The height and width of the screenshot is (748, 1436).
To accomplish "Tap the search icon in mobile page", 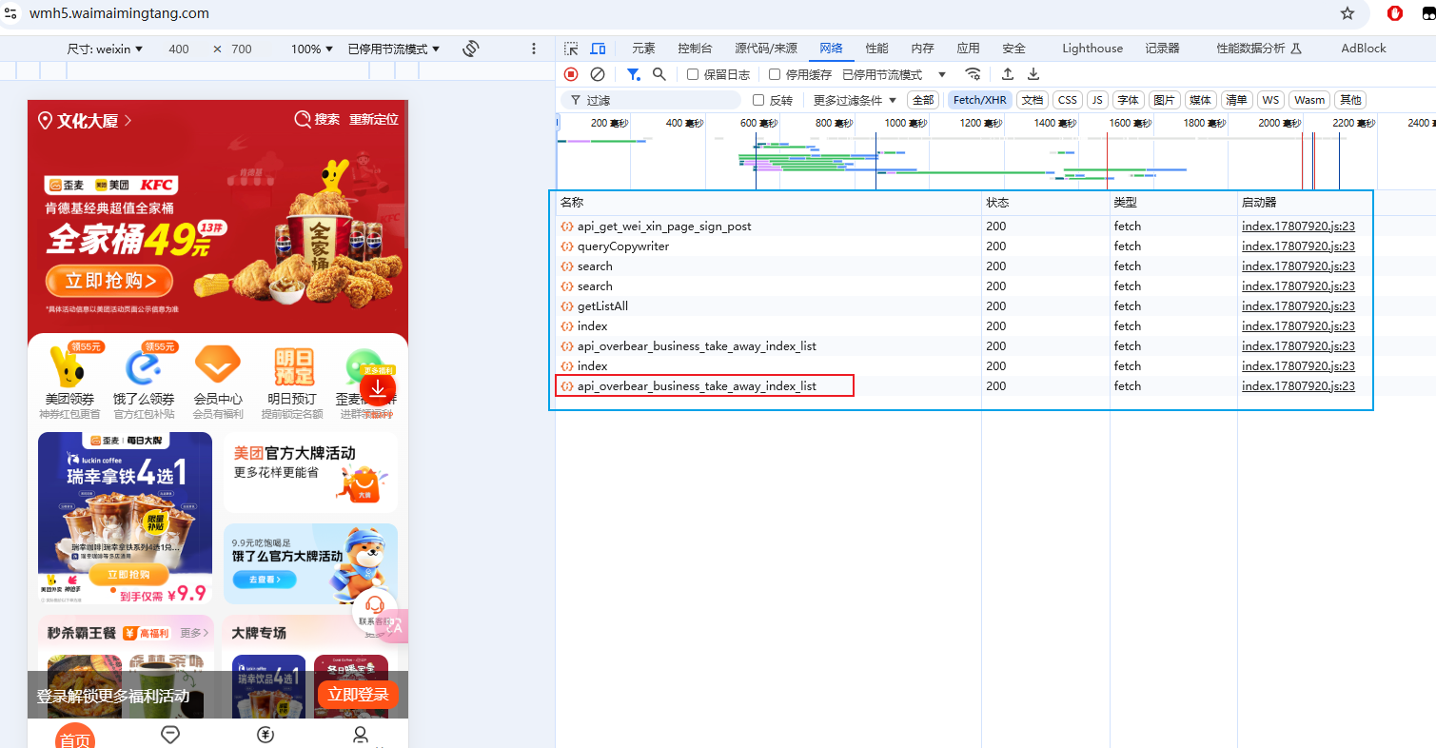I will [303, 119].
